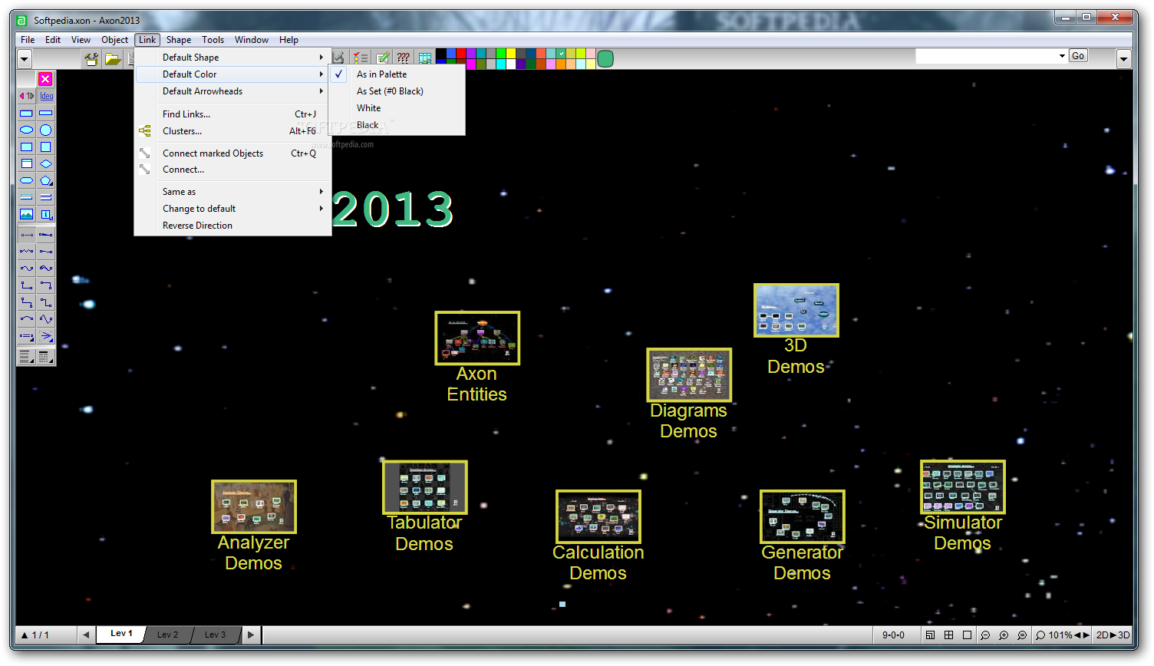Switch to the Lev 2 tab
This screenshot has height=666, width=1154.
point(167,635)
